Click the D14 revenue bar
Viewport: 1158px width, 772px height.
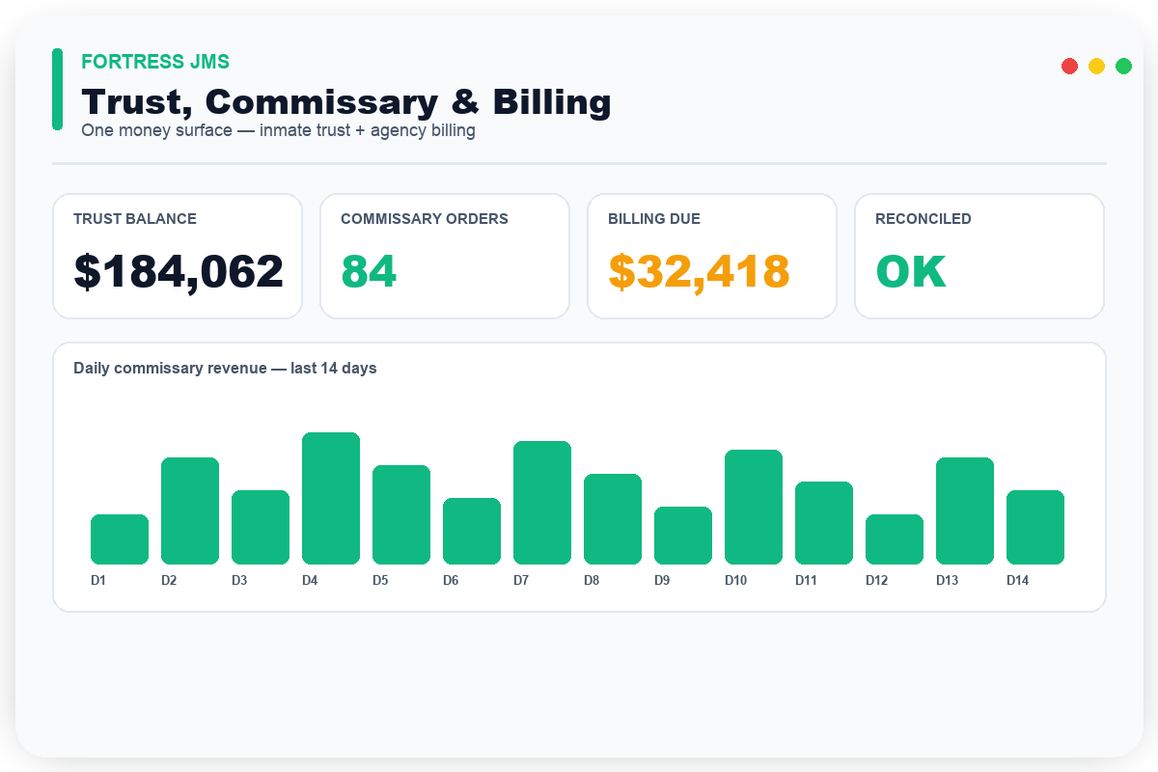(x=1035, y=528)
